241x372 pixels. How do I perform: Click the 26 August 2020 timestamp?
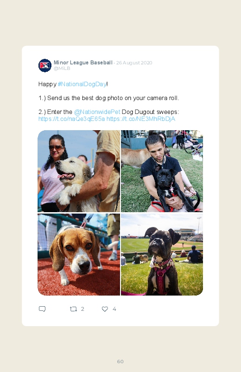pos(134,63)
